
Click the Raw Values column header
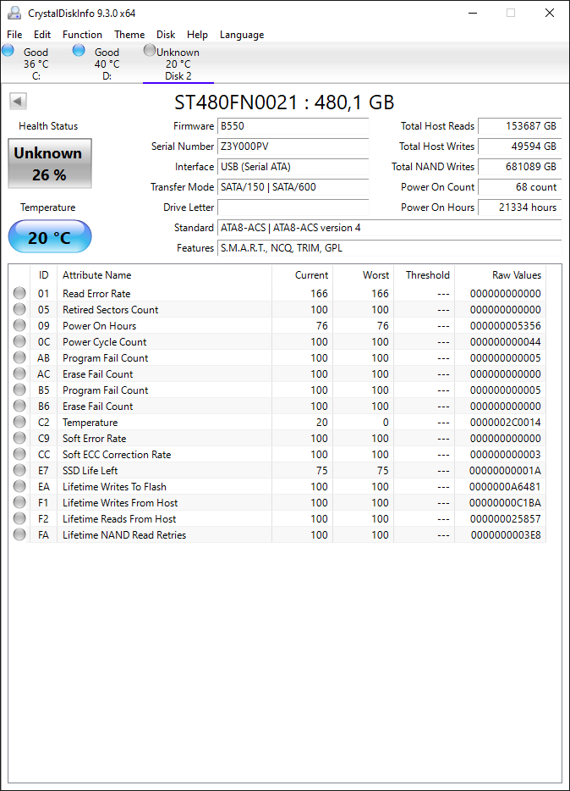pos(500,275)
